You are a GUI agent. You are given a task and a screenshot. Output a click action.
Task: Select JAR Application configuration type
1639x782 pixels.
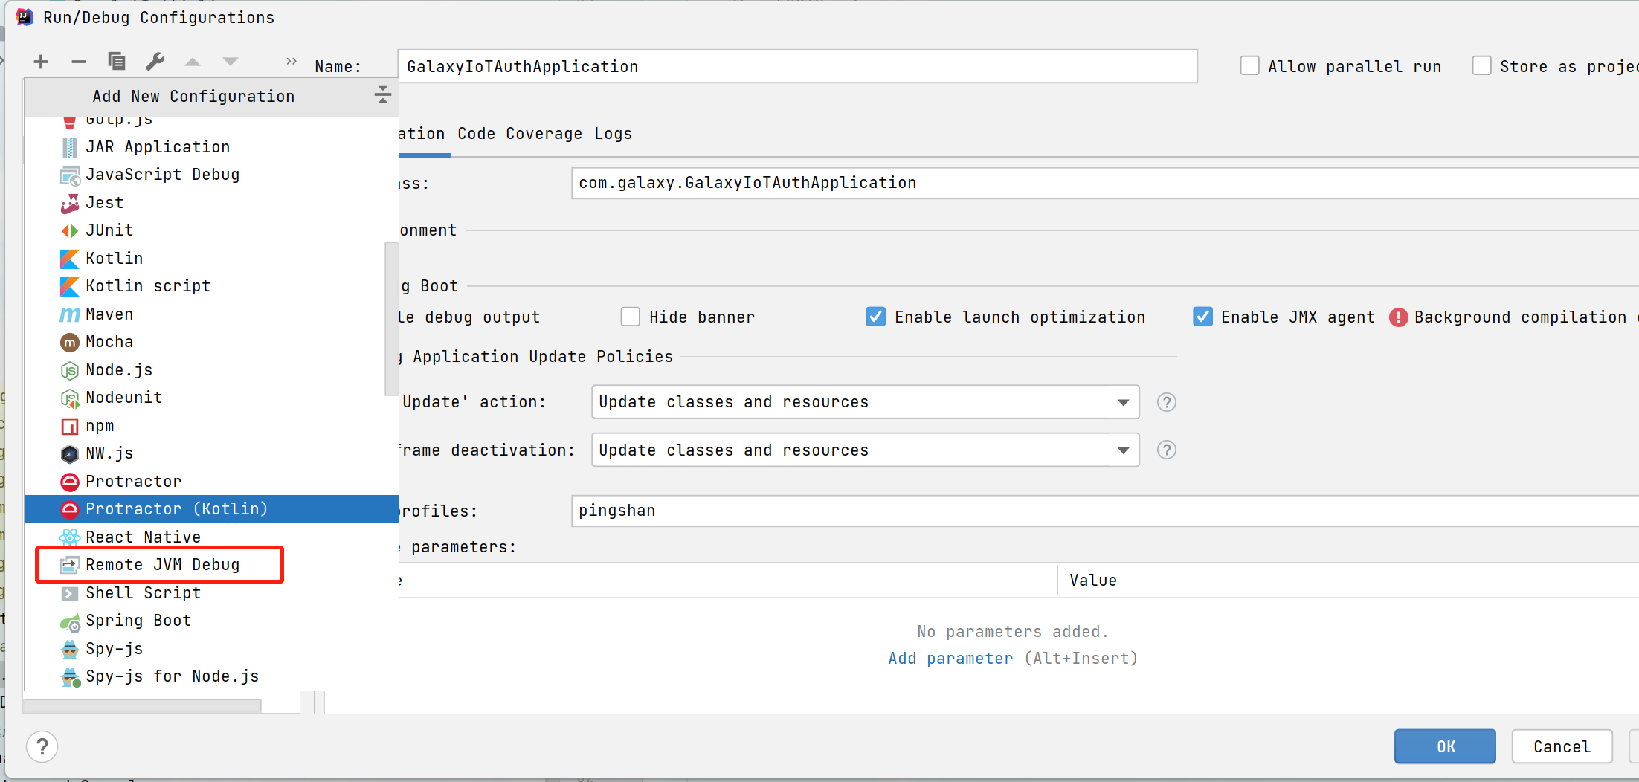[x=212, y=147]
